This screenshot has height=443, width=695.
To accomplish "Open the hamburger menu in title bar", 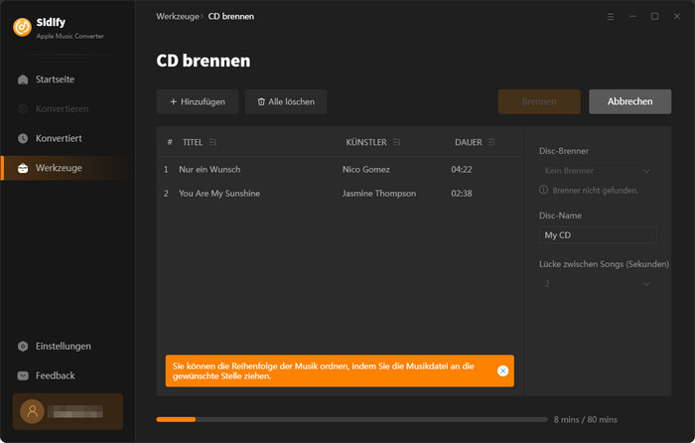I will [611, 17].
